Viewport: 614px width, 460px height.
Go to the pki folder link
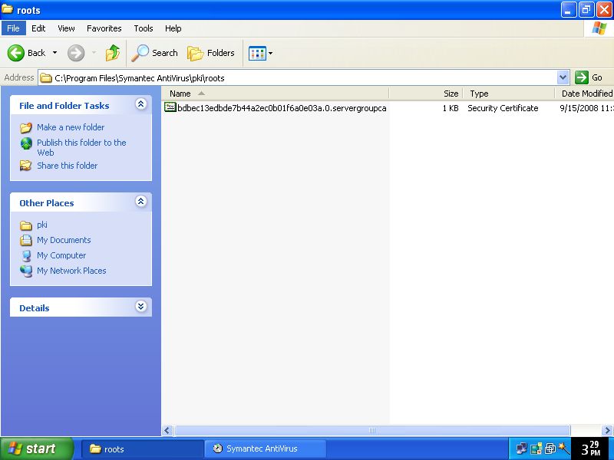tap(42, 225)
